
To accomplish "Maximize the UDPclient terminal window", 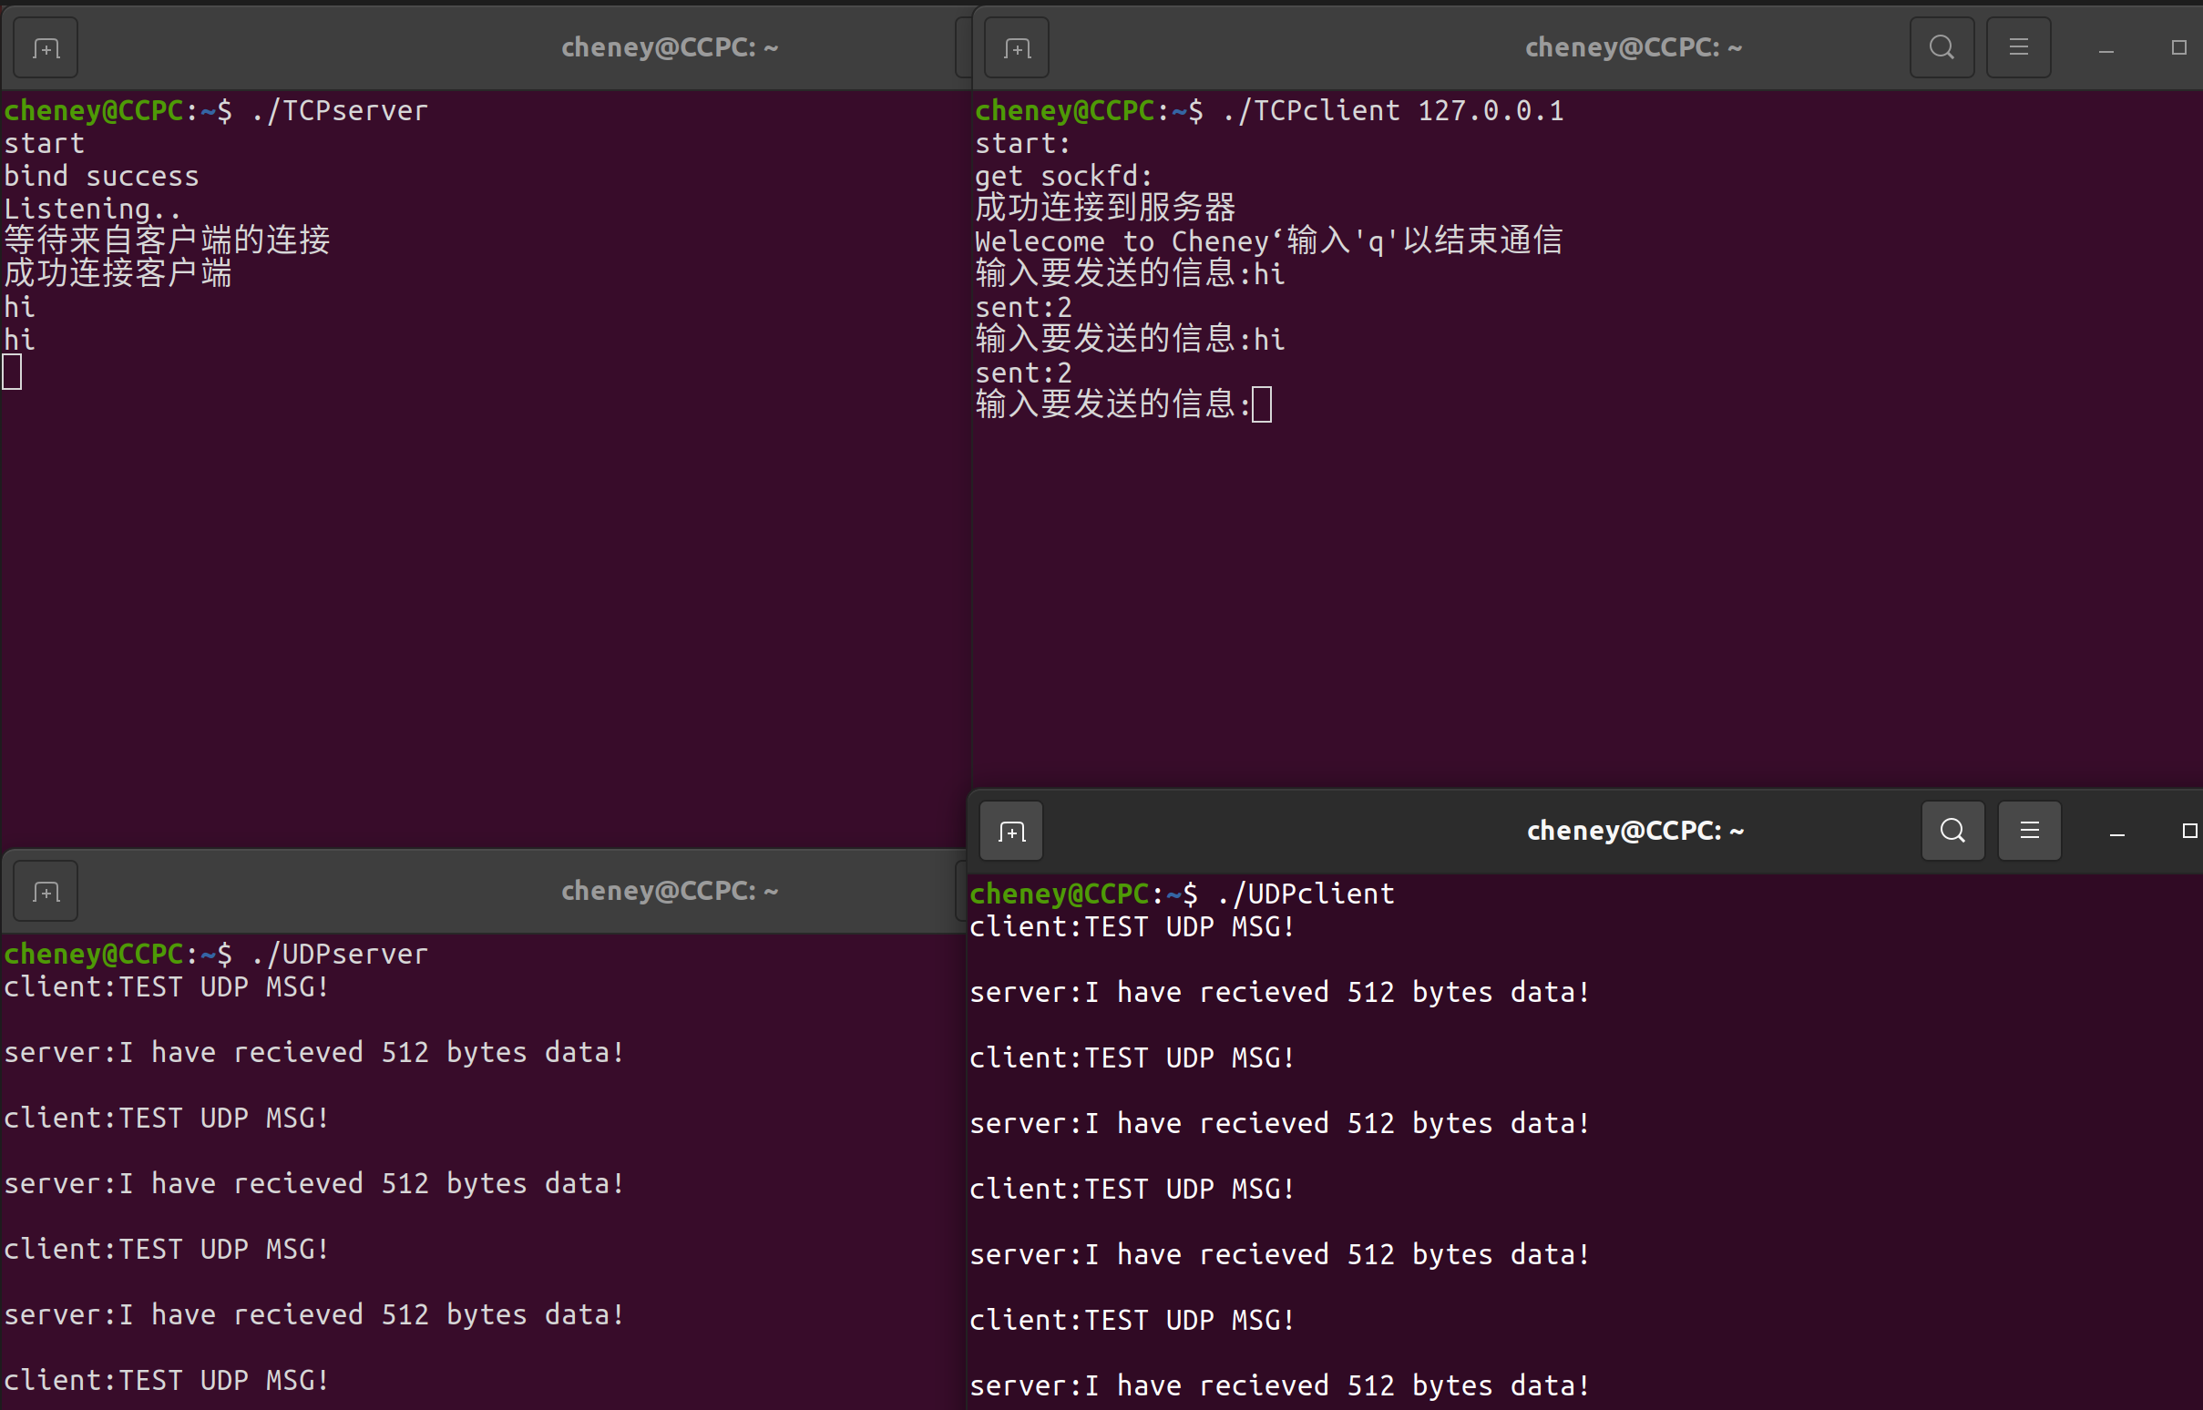I will 2189,832.
